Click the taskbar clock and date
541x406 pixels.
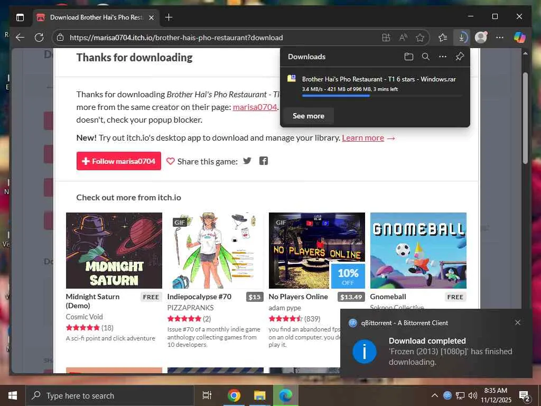point(496,395)
